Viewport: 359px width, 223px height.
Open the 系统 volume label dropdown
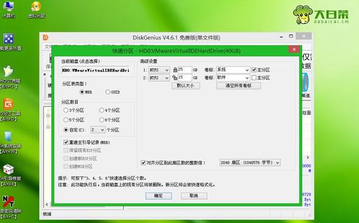233,70
